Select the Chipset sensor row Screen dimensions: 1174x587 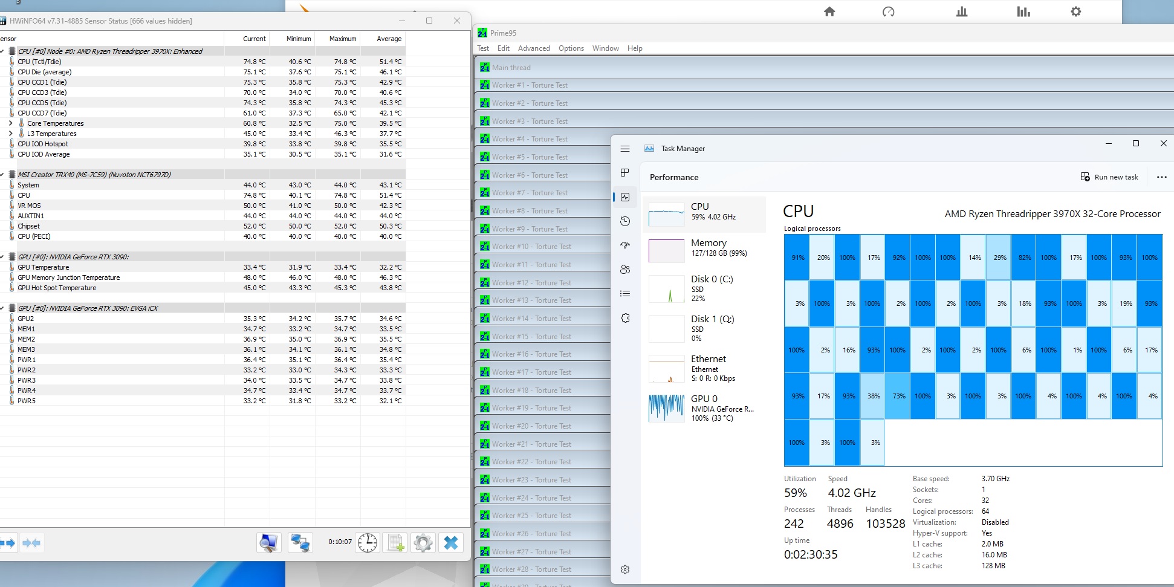203,226
